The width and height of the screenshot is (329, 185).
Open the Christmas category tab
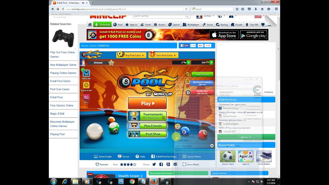102,25
